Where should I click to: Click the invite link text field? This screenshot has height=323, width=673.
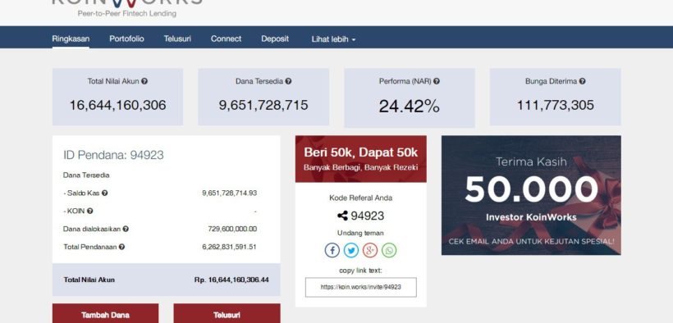[x=361, y=288]
